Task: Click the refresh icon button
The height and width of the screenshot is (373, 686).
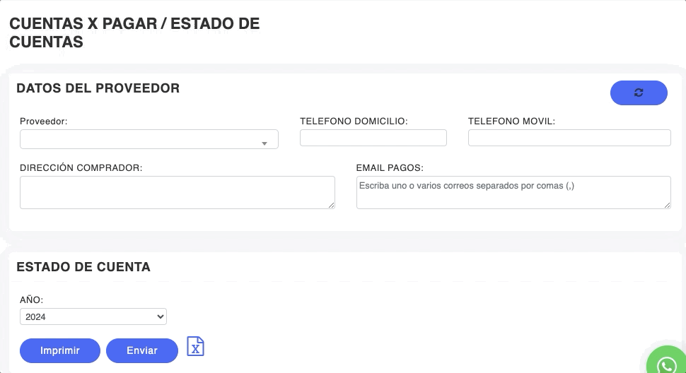Action: (639, 93)
